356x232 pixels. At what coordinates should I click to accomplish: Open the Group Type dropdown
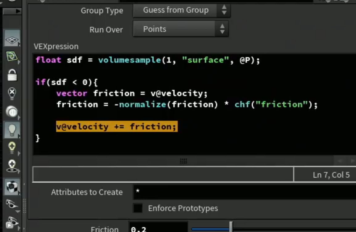coord(182,10)
